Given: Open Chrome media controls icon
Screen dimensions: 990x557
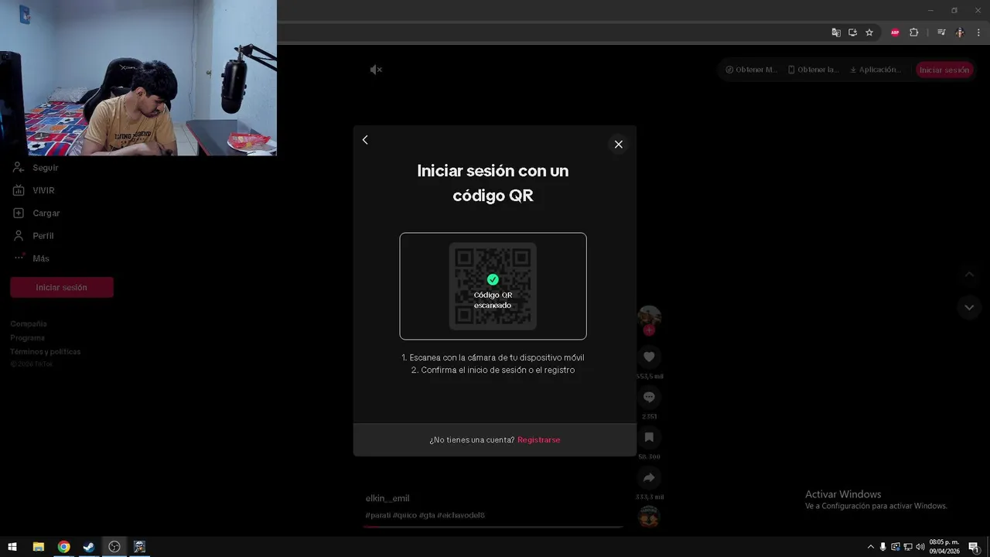Looking at the screenshot, I should point(941,32).
